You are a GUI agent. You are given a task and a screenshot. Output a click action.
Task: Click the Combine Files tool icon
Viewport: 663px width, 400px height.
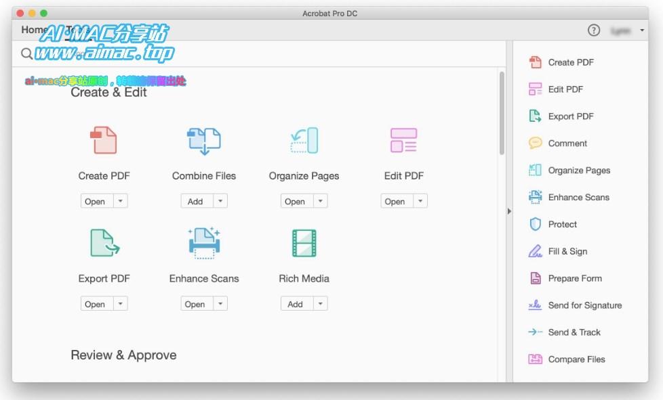204,141
